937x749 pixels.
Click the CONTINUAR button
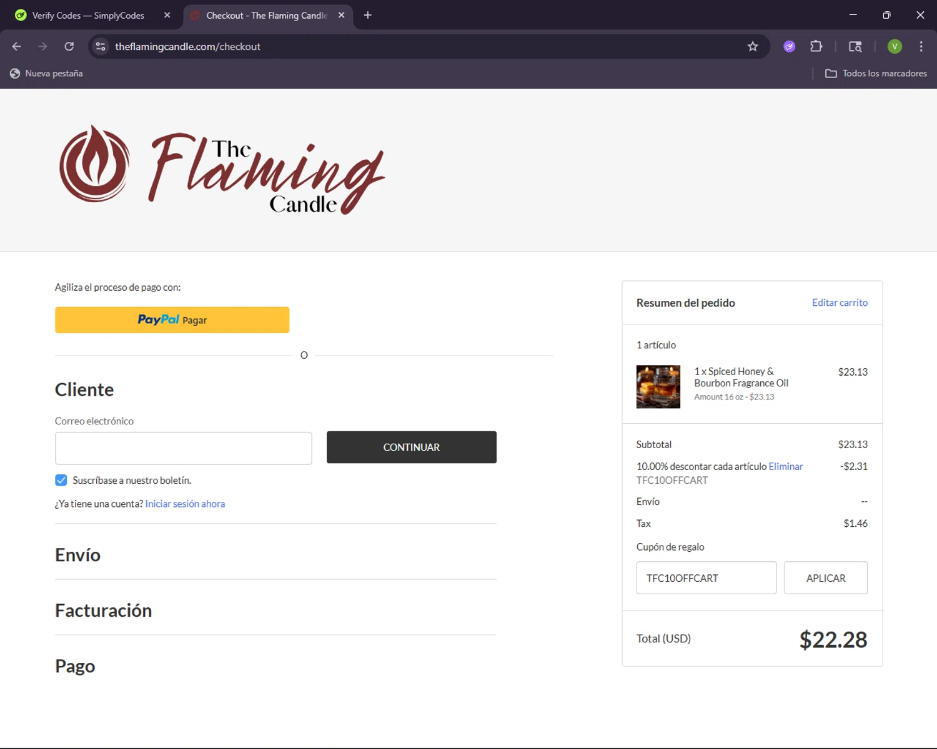tap(411, 447)
